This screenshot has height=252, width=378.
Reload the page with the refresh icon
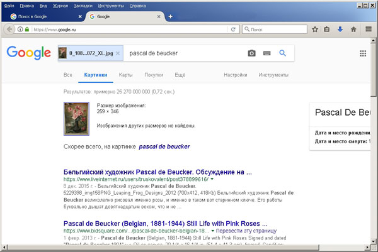233,30
